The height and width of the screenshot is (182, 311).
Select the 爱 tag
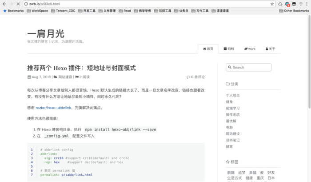[x=262, y=173]
